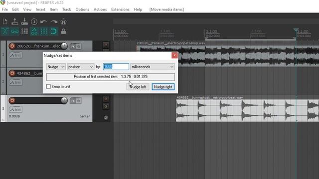
Task: Expand the position dropdown in Nudge dialog
Action: point(81,67)
